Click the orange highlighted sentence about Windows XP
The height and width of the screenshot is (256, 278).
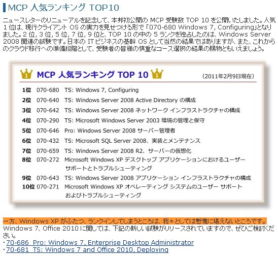tap(135, 221)
